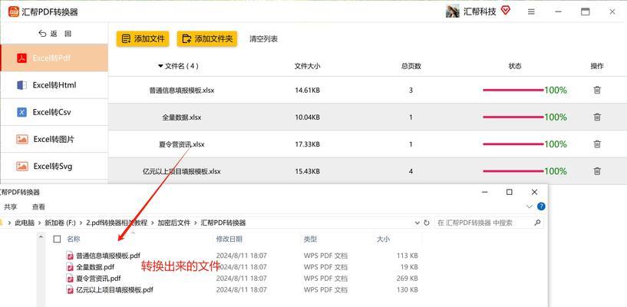Toggle the select-all checkbox in Explorer header

tap(57, 239)
